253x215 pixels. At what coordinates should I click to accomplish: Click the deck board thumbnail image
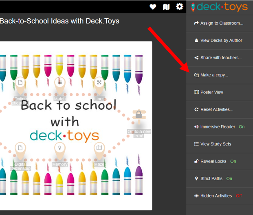76,126
